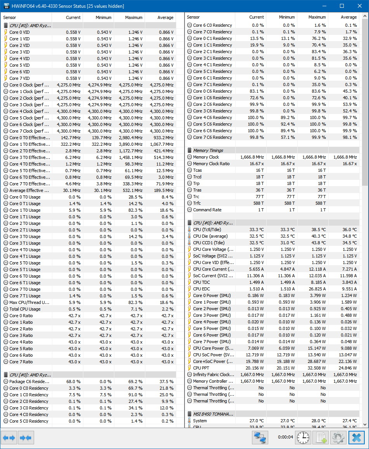Click the vertical scrollbar thumb
Screen dimensions: 369x449
tap(365, 103)
